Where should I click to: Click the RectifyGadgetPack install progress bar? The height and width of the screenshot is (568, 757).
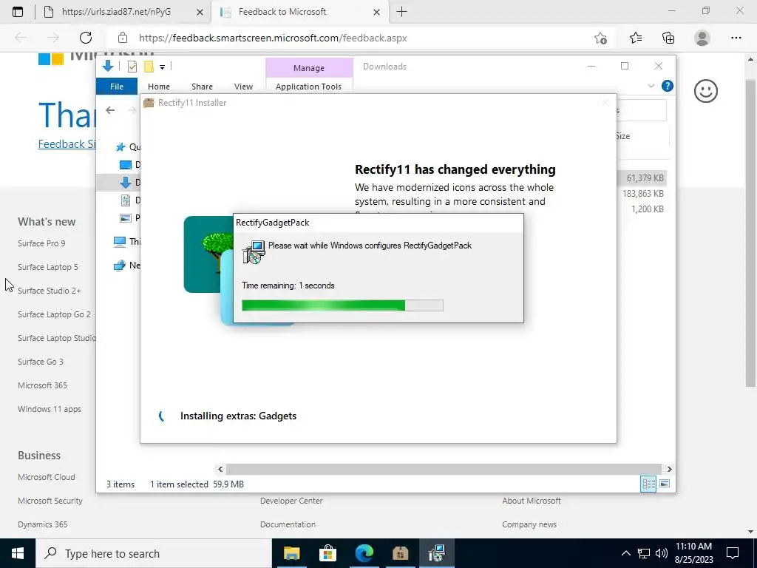[x=342, y=305]
